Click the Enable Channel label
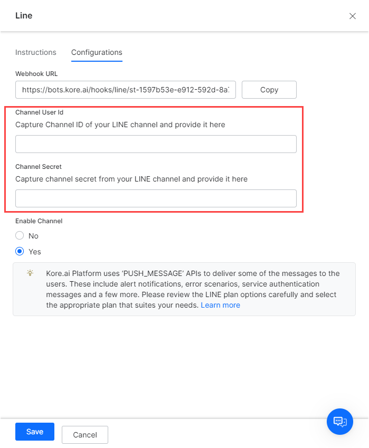This screenshot has width=369, height=448. coord(39,221)
